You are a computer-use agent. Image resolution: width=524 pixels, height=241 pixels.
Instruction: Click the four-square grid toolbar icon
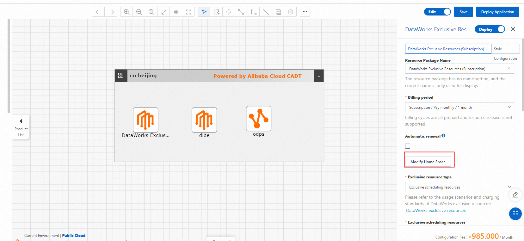(x=176, y=12)
